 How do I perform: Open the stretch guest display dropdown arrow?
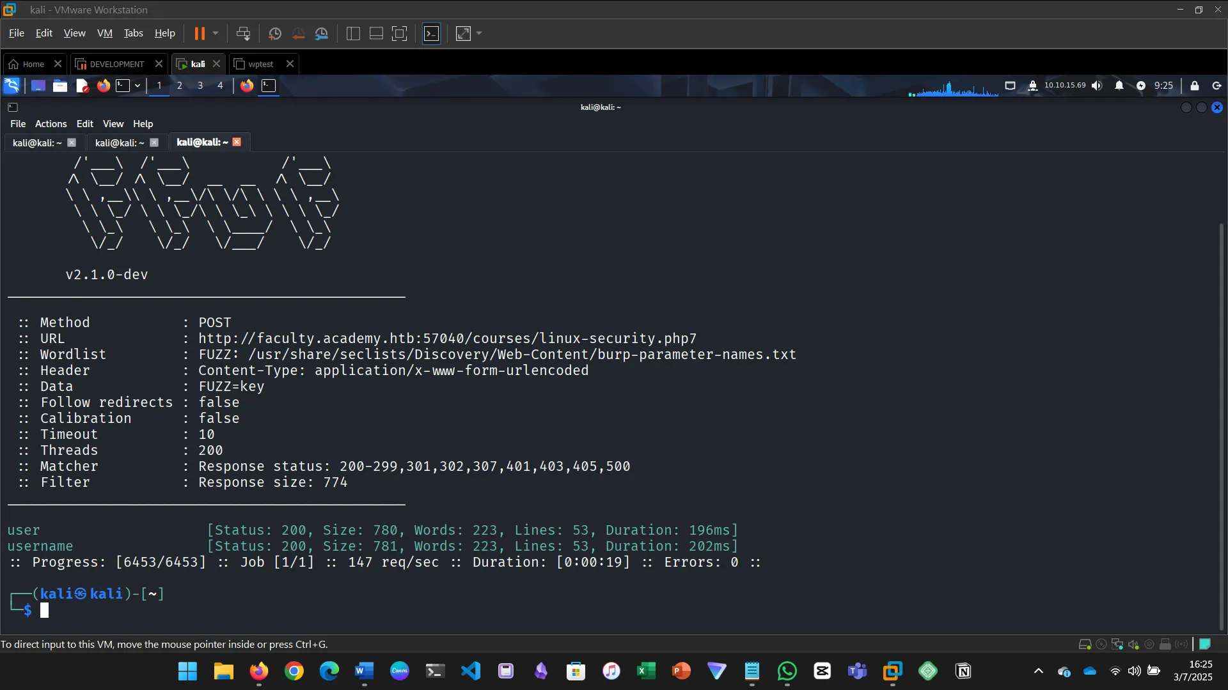478,33
